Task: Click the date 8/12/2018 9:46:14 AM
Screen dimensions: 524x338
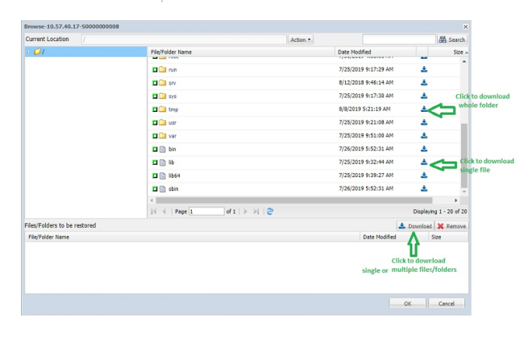Action: click(366, 82)
